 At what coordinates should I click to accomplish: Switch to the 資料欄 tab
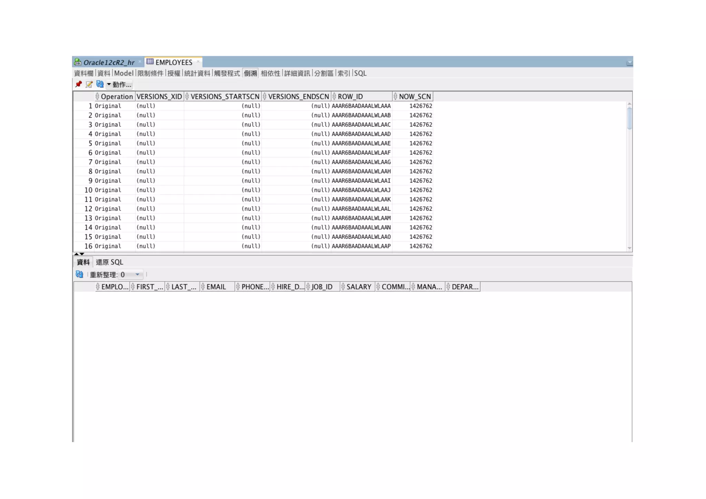[84, 73]
